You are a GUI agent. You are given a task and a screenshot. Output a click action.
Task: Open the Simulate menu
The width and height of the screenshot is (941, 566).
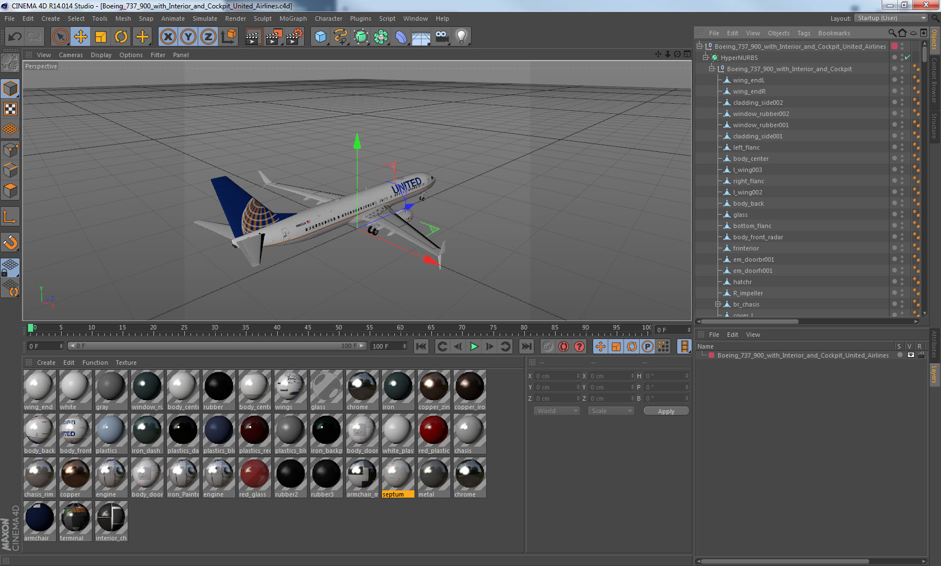coord(205,18)
